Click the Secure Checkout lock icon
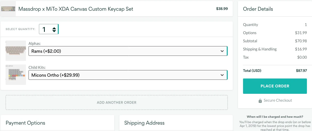 [260, 101]
